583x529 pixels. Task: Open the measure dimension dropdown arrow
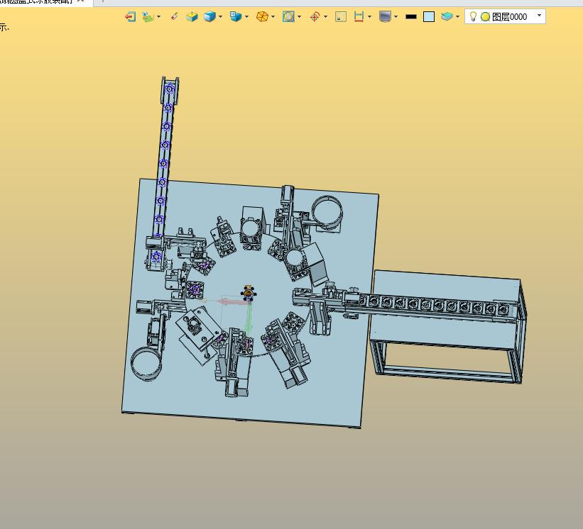coord(369,17)
